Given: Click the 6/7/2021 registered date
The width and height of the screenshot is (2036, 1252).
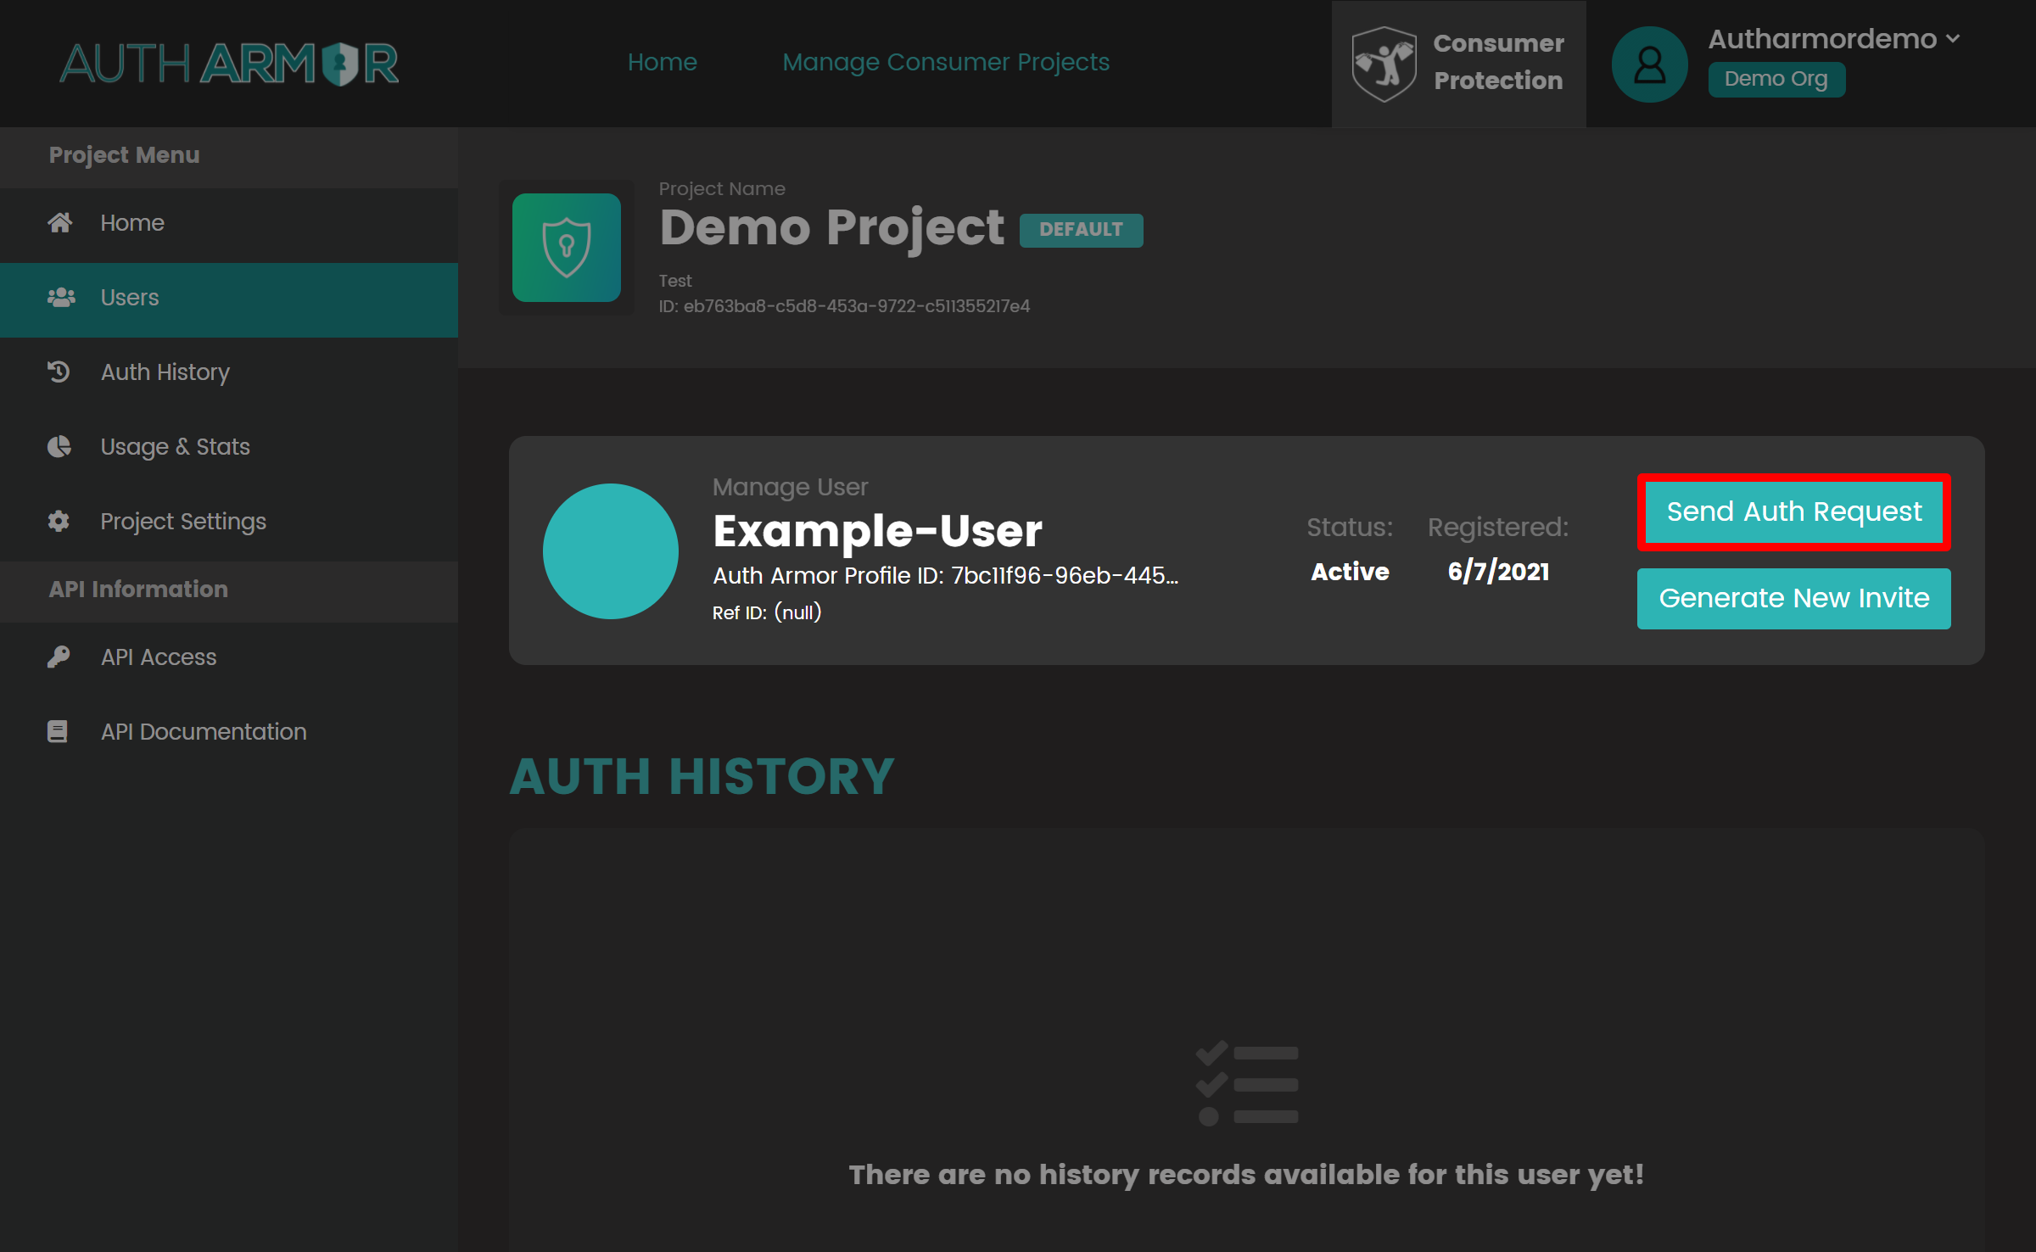Looking at the screenshot, I should (x=1498, y=572).
